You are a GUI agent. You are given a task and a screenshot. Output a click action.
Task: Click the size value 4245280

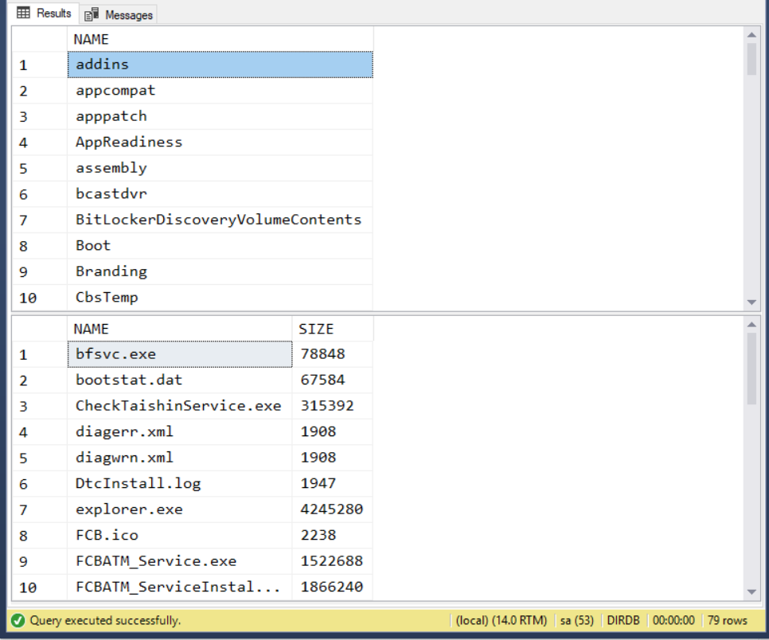point(332,509)
